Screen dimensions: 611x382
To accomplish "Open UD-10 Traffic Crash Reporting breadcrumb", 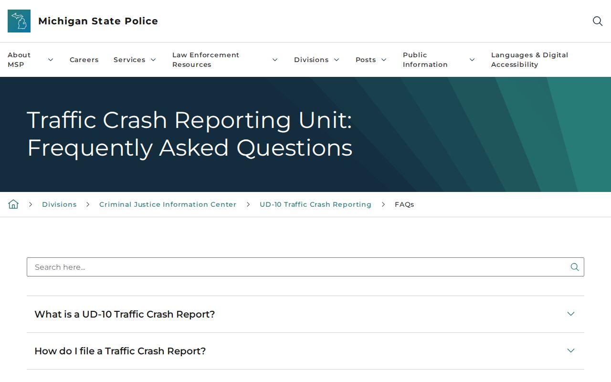I will click(316, 204).
